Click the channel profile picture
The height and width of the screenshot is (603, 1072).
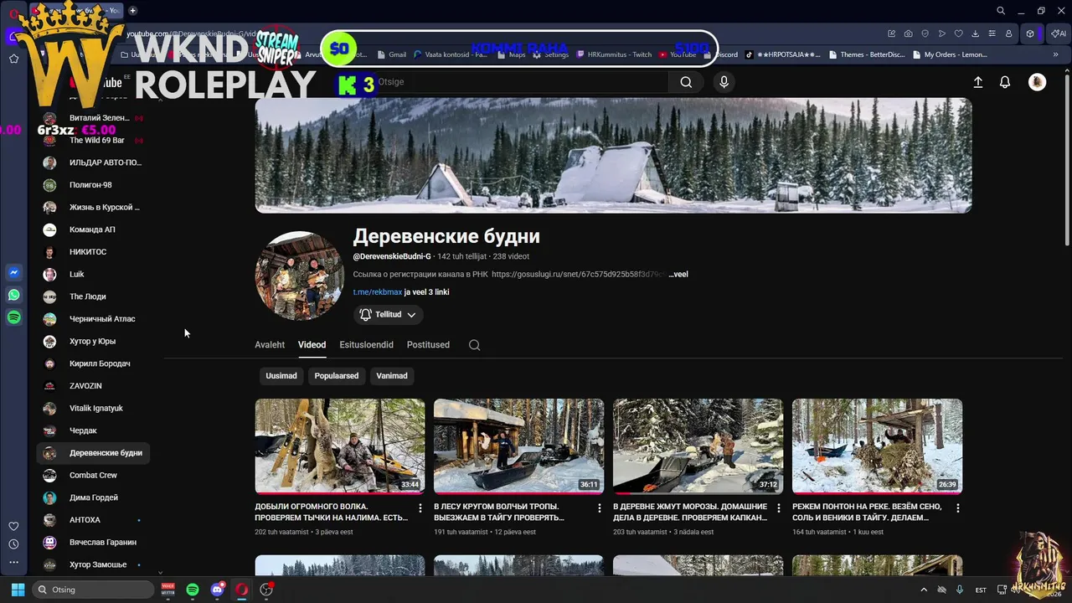[299, 276]
